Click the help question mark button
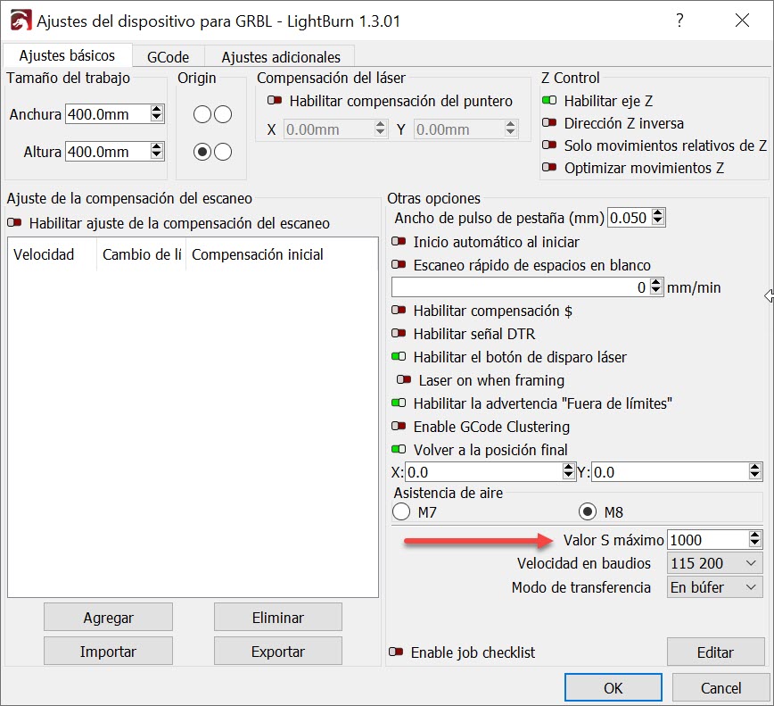The height and width of the screenshot is (706, 774). (x=679, y=21)
